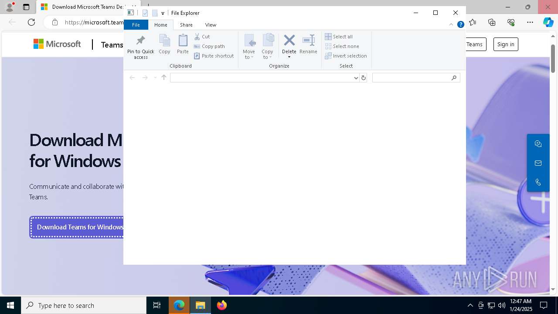The width and height of the screenshot is (558, 314).
Task: Click the Edge page vertical scrollbar
Action: pyautogui.click(x=553, y=58)
